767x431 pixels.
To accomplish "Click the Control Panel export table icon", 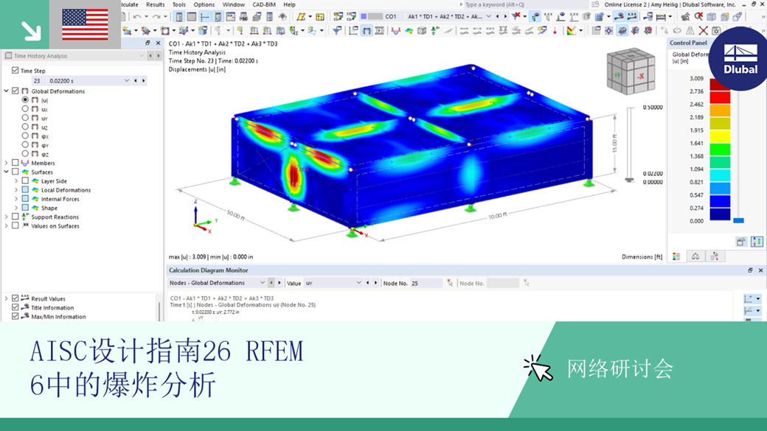I will pyautogui.click(x=741, y=242).
